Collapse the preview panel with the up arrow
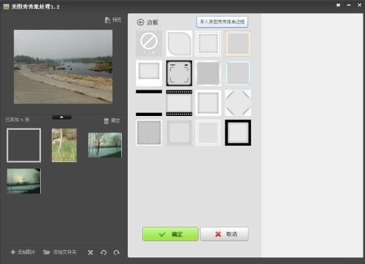 [62, 117]
